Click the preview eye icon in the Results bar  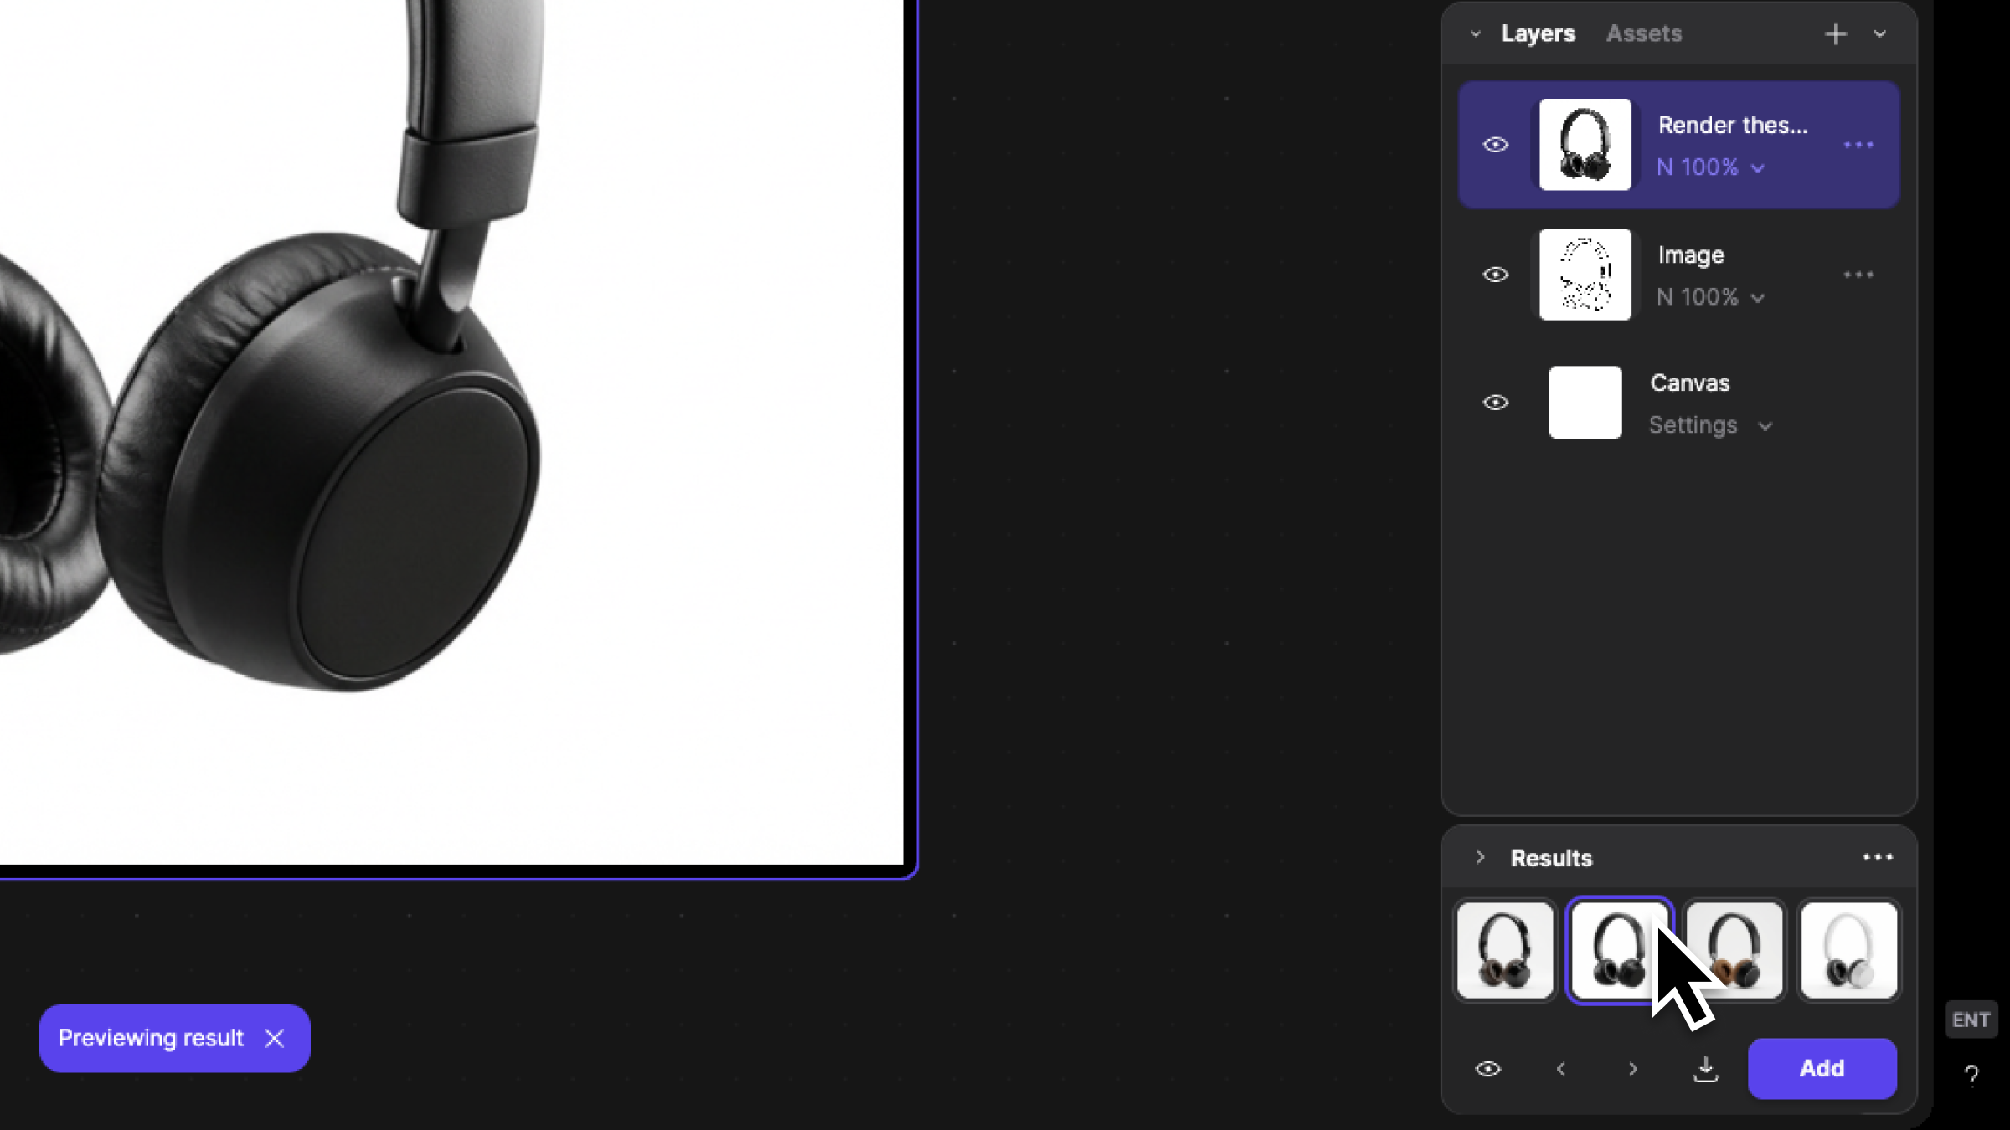pyautogui.click(x=1488, y=1068)
